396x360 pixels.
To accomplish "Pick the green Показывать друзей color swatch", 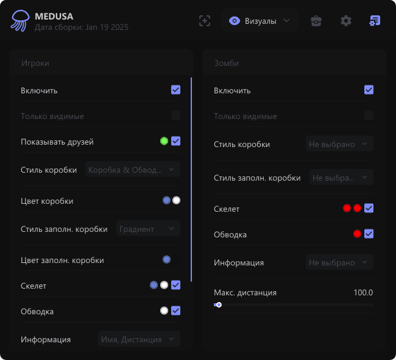I will (164, 142).
